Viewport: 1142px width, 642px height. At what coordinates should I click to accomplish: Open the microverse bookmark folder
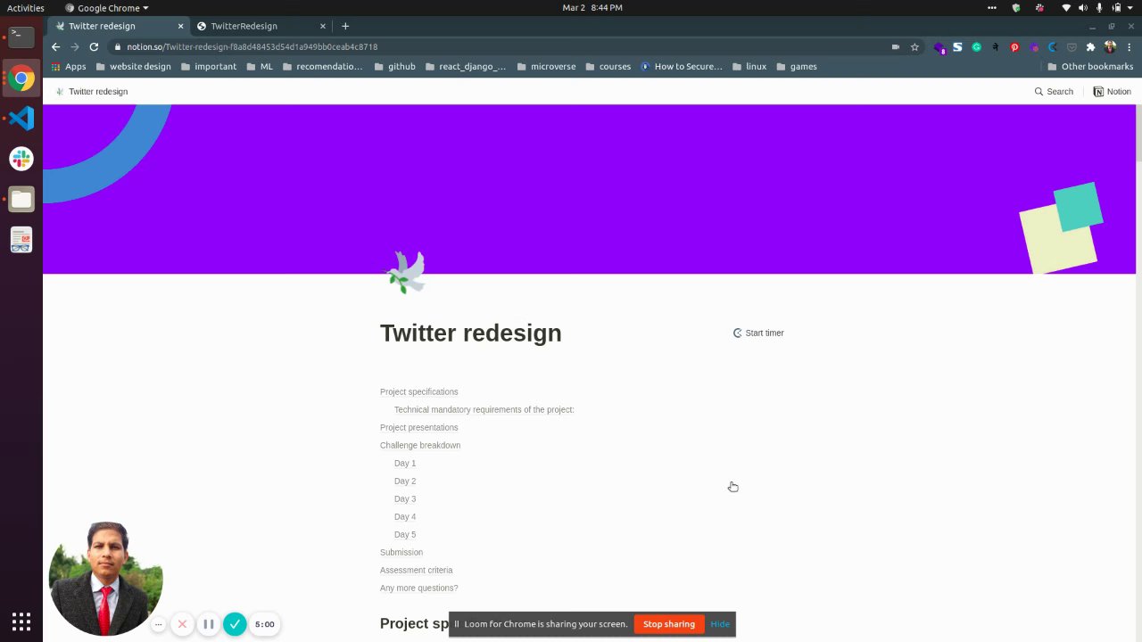tap(546, 67)
